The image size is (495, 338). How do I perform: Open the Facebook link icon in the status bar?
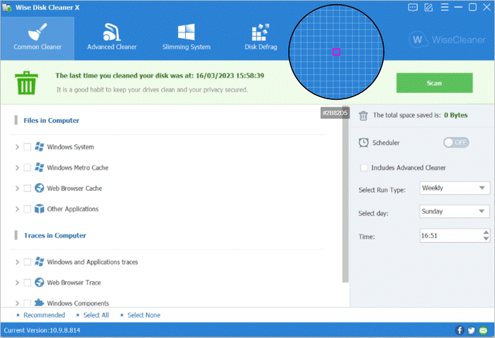pos(459,330)
